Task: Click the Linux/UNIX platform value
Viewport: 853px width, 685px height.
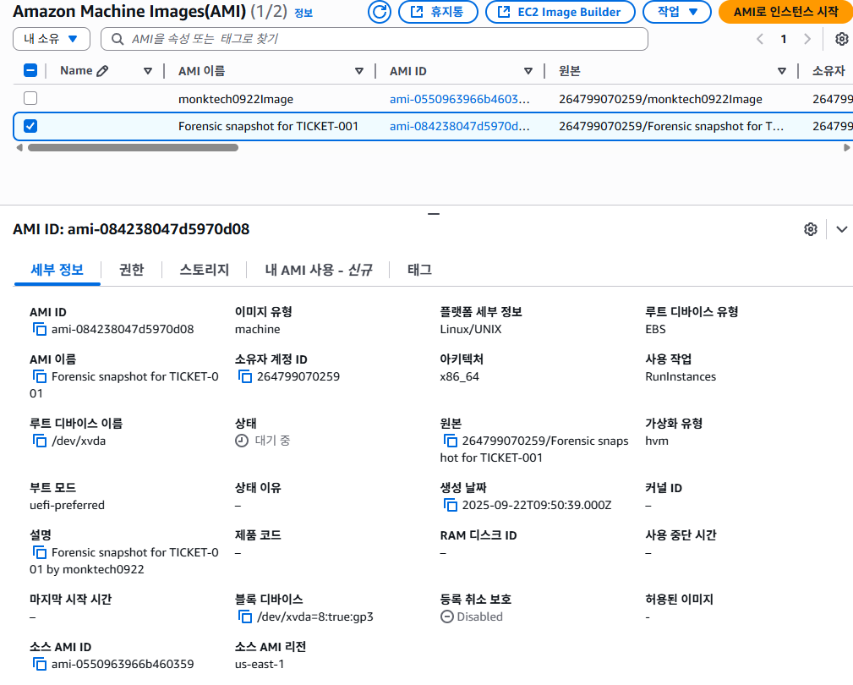Action: [x=471, y=329]
